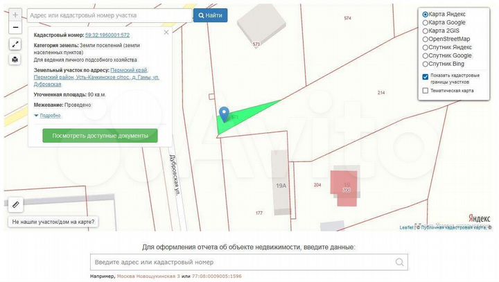Open cadastral number link 59:32:1960001:572

[107, 34]
